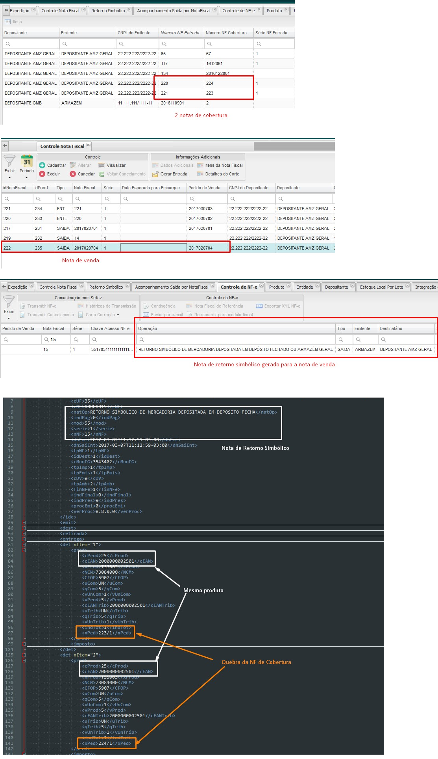Image resolution: width=438 pixels, height=759 pixels.
Task: Click the ARMAZEM cell under the Emitente column next to SAIDA
Action: pos(365,349)
